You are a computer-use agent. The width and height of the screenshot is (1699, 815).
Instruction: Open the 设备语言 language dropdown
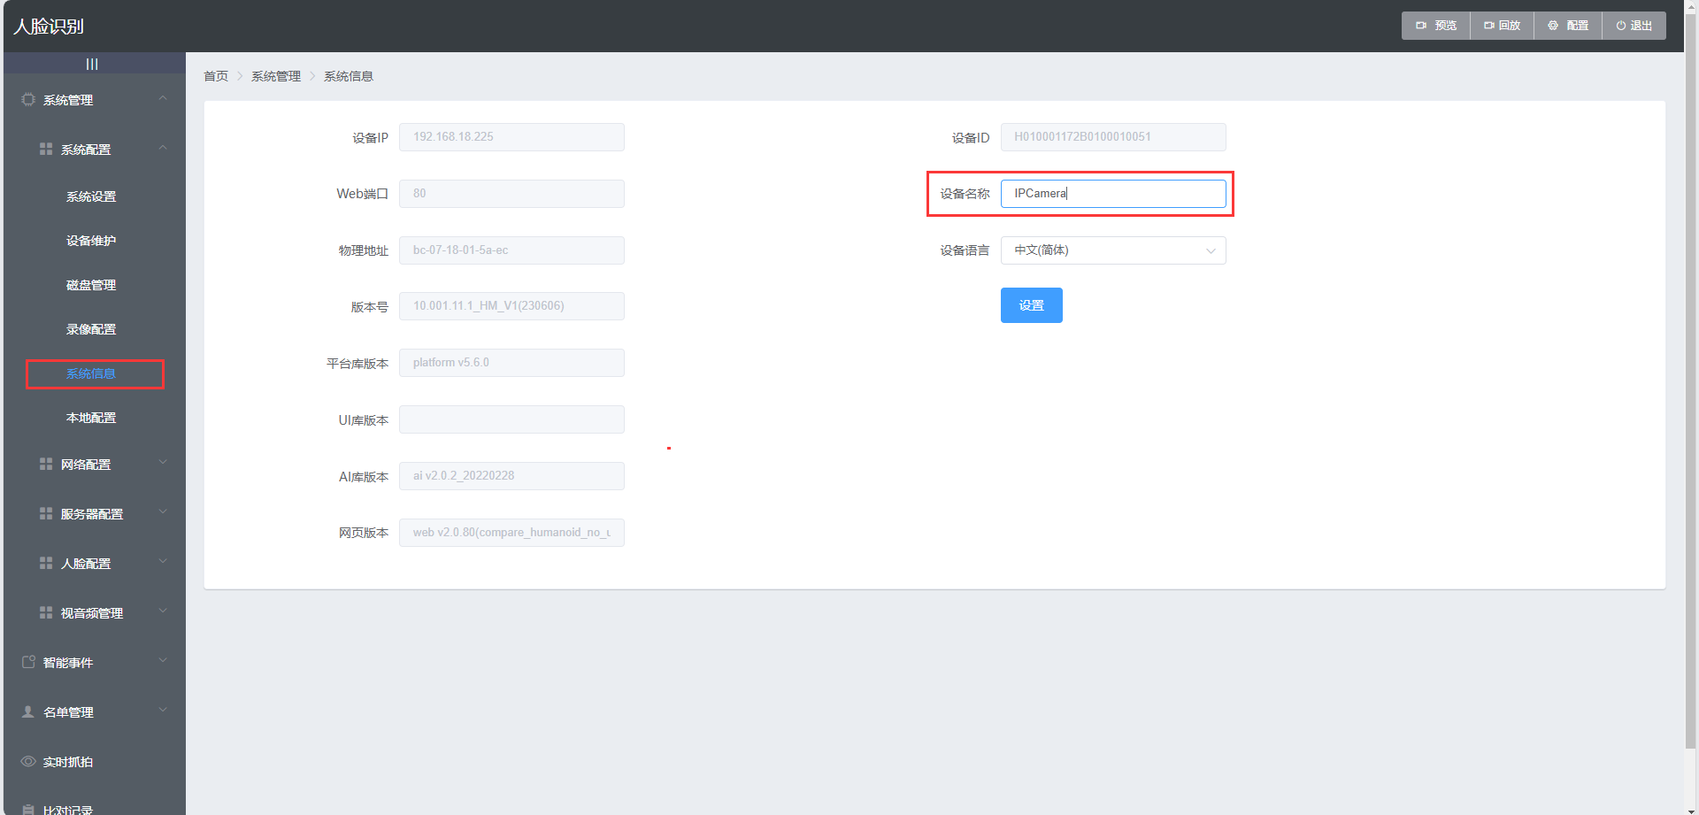click(1112, 250)
